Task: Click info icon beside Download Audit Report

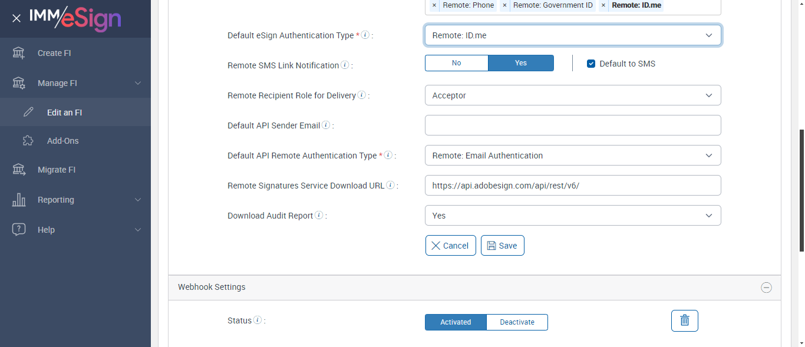Action: 319,215
